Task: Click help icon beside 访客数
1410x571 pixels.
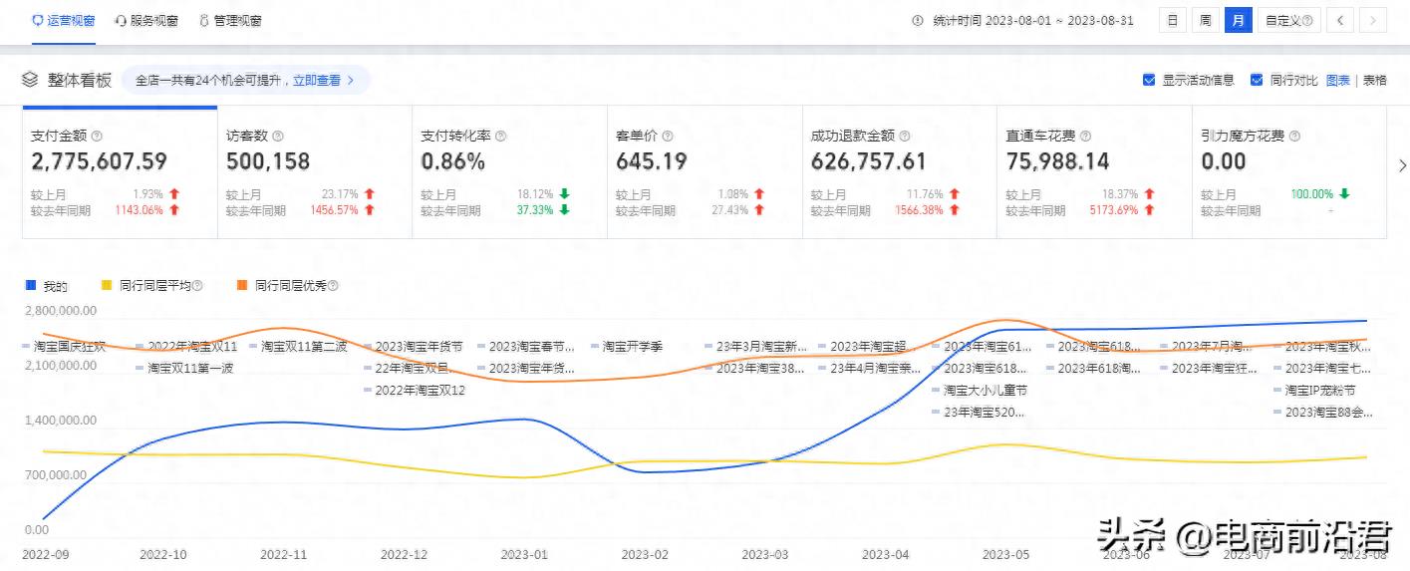Action: coord(278,137)
